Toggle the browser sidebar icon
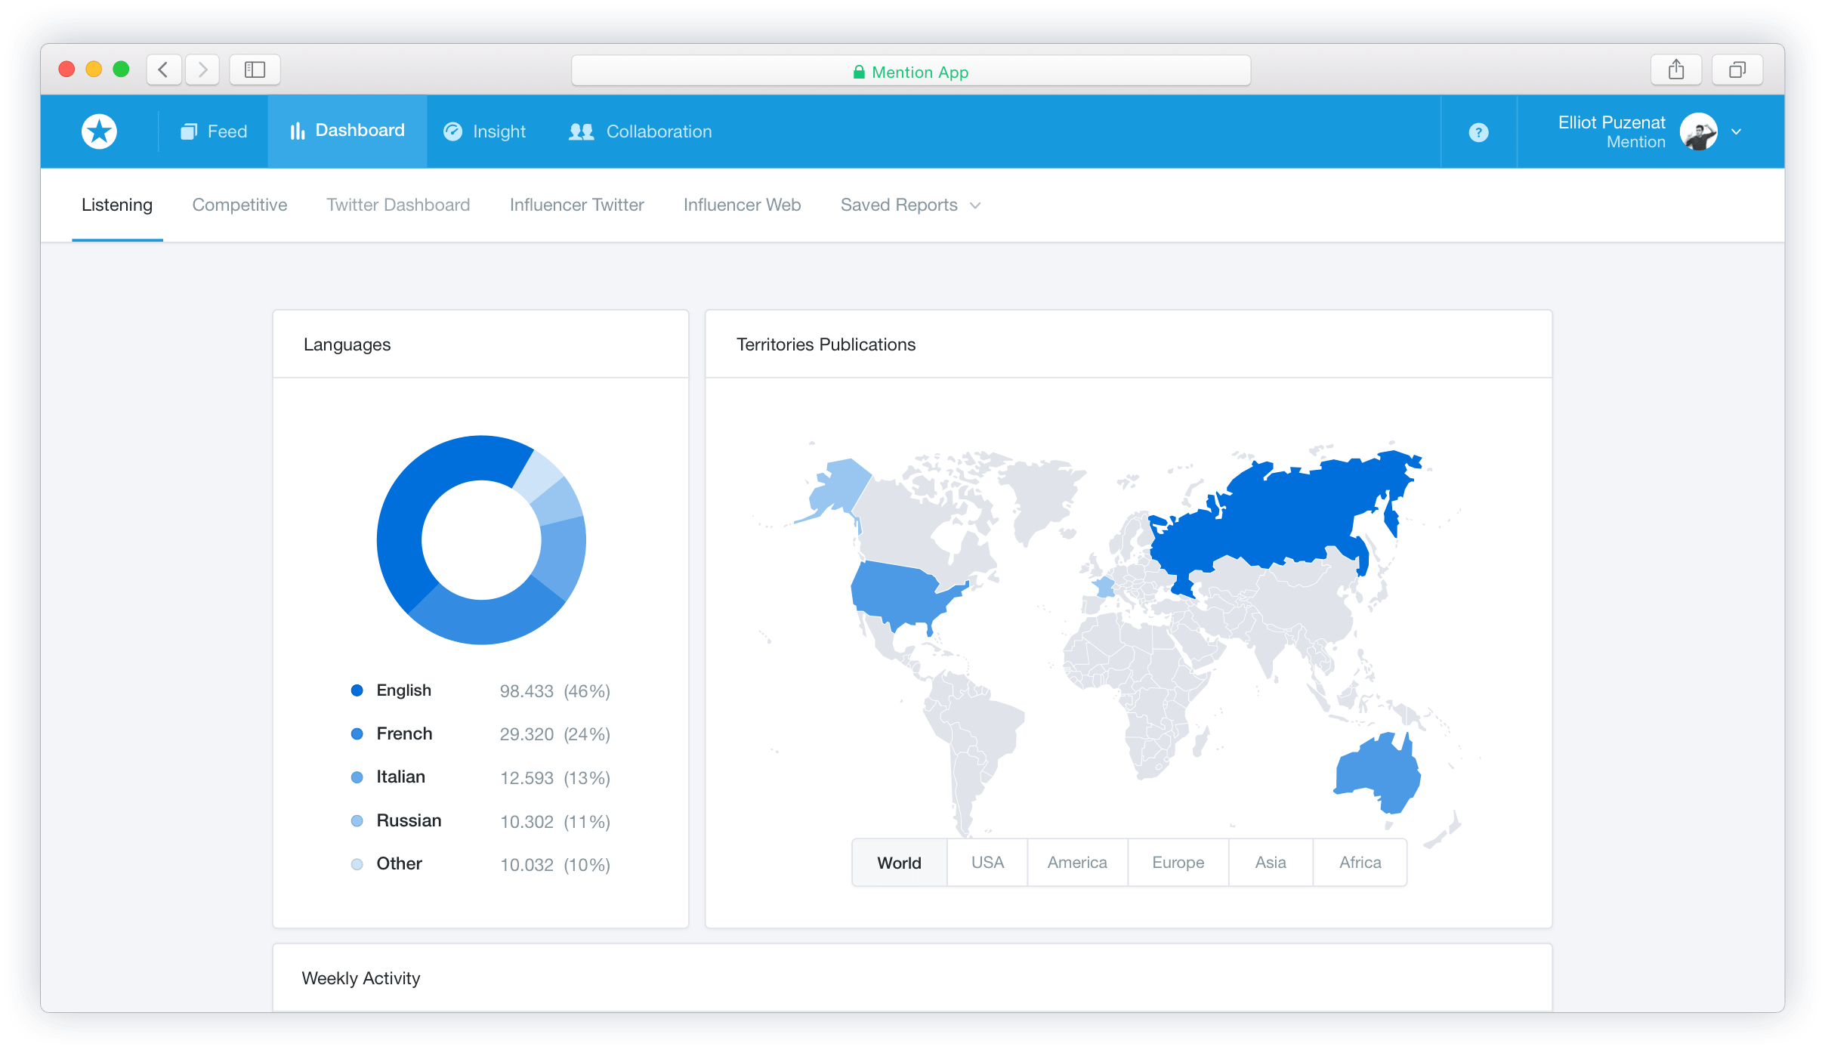This screenshot has width=1825, height=1050. (255, 69)
